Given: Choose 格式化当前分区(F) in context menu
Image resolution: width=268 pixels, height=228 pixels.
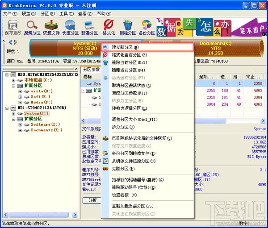Looking at the screenshot, I should [147, 55].
